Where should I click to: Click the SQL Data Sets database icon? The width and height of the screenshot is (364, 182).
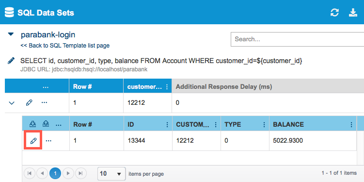pos(9,12)
